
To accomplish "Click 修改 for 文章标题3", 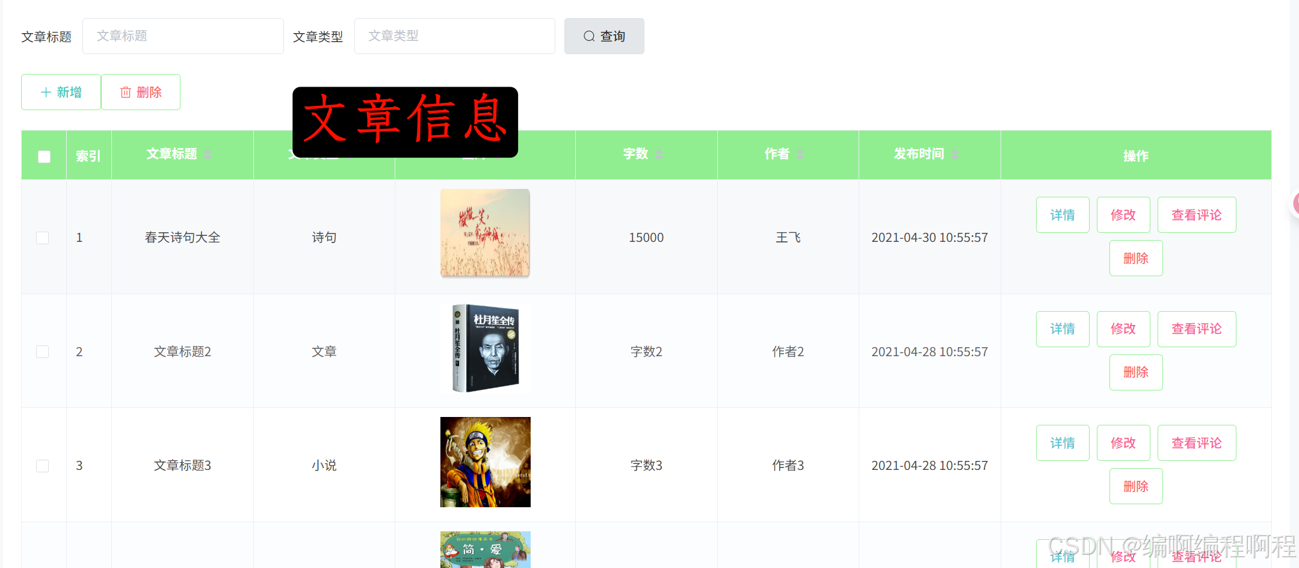I will click(1123, 443).
